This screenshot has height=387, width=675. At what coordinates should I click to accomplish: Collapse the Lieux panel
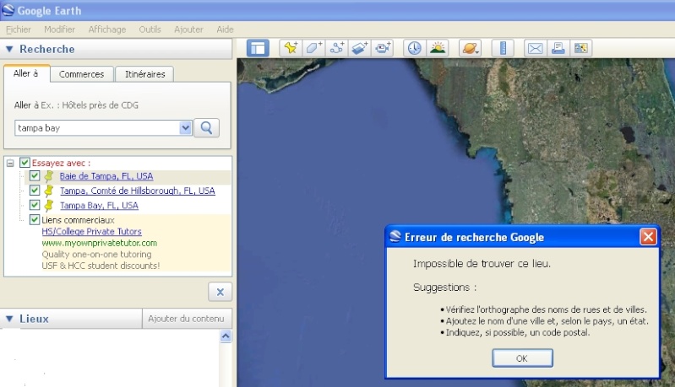(9, 319)
